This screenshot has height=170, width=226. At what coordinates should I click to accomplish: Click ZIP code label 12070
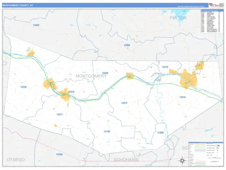tap(165, 67)
